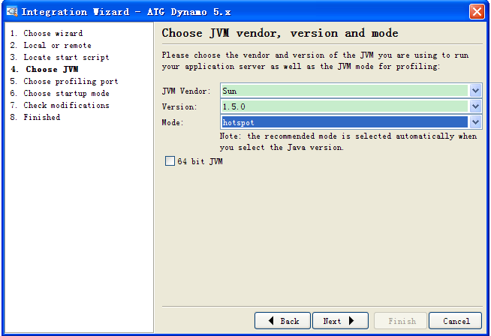Image resolution: width=491 pixels, height=336 pixels.
Task: Open the Mode dropdown arrow
Action: [x=475, y=122]
